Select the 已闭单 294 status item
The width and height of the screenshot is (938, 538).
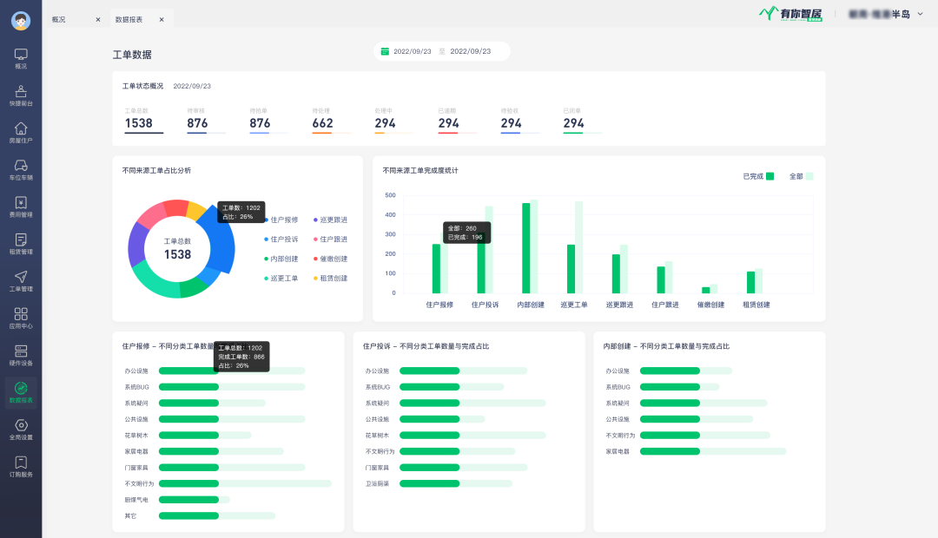pyautogui.click(x=582, y=120)
